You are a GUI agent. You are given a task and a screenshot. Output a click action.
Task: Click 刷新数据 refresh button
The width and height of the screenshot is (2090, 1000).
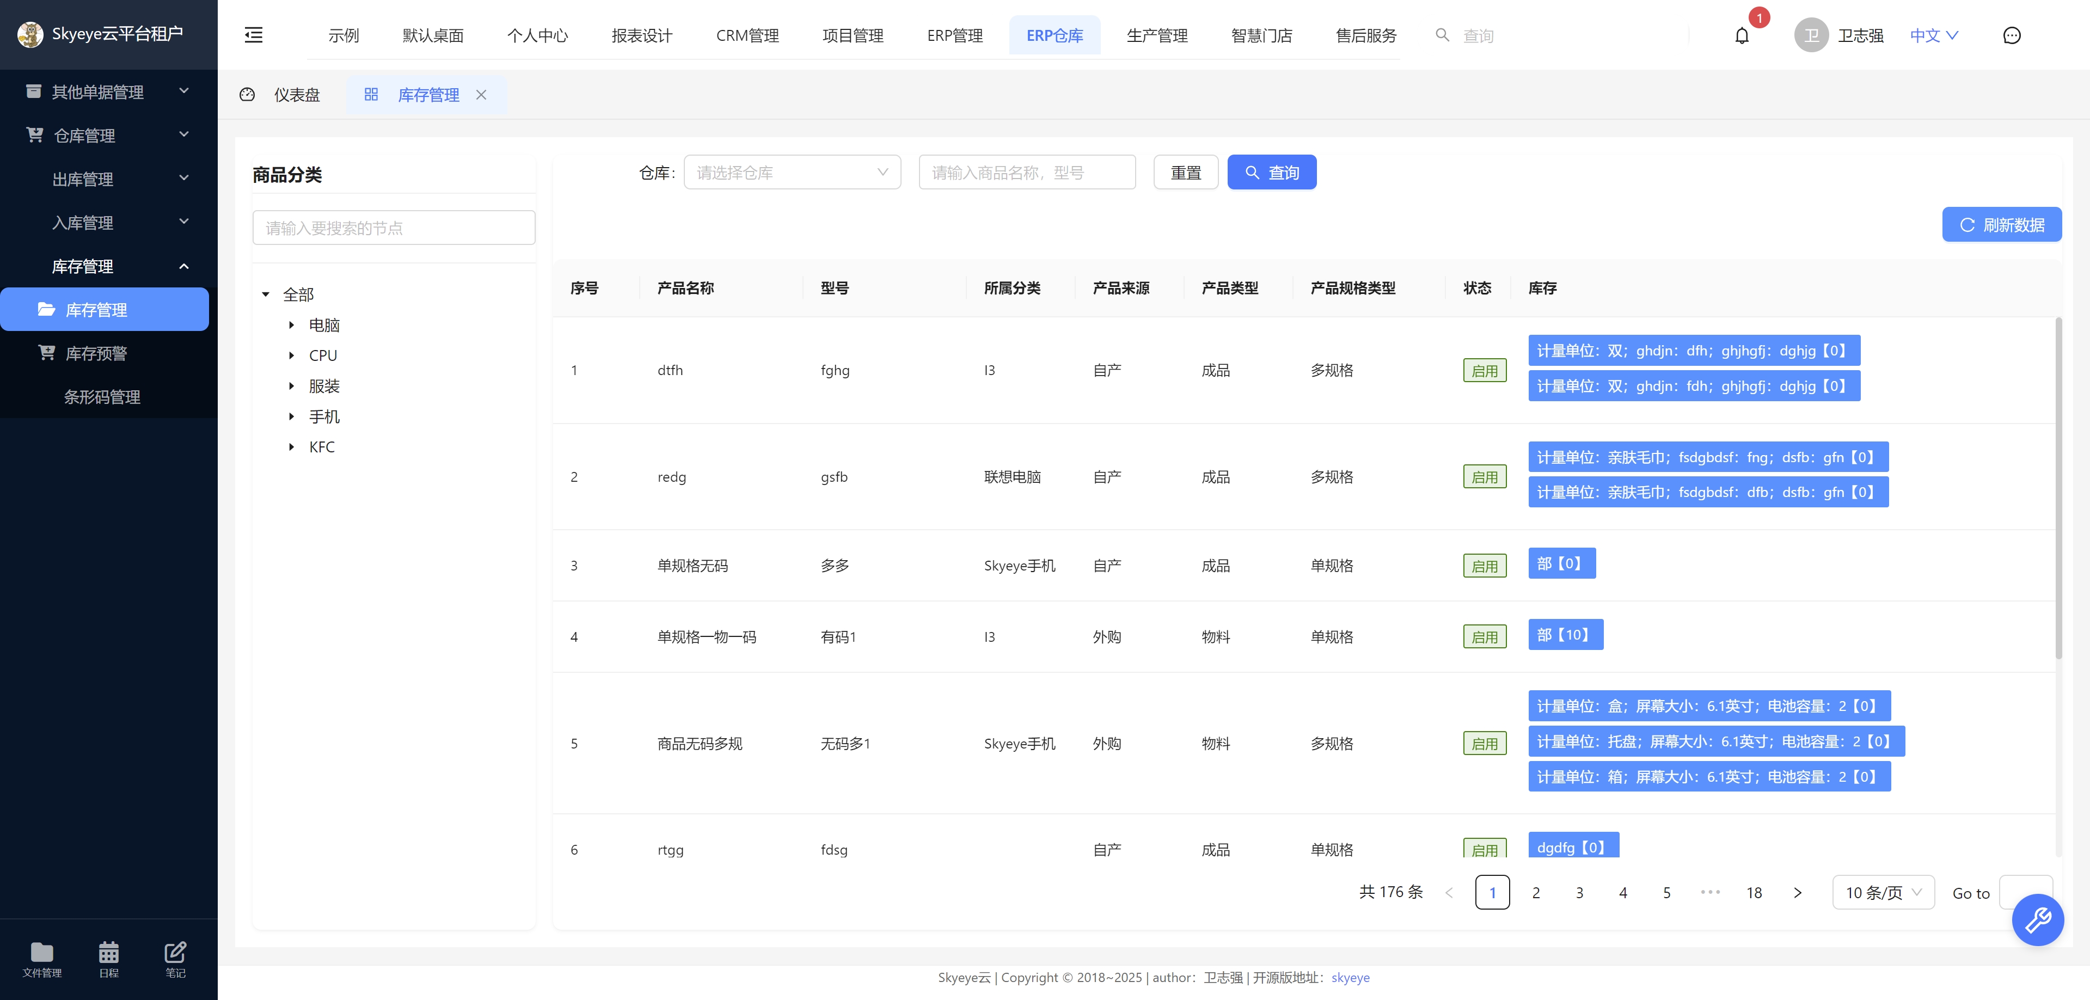pos(2002,225)
